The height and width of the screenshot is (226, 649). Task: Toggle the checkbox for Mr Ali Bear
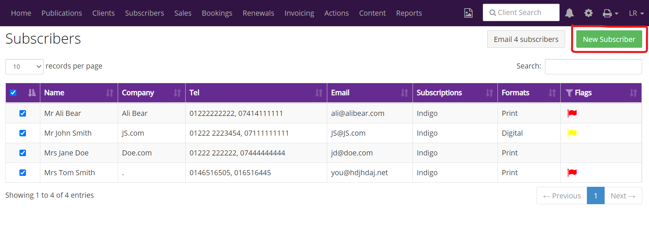pos(23,113)
